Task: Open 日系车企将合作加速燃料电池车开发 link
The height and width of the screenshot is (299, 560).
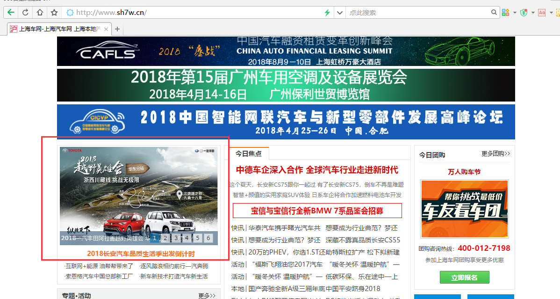Action: point(357,195)
